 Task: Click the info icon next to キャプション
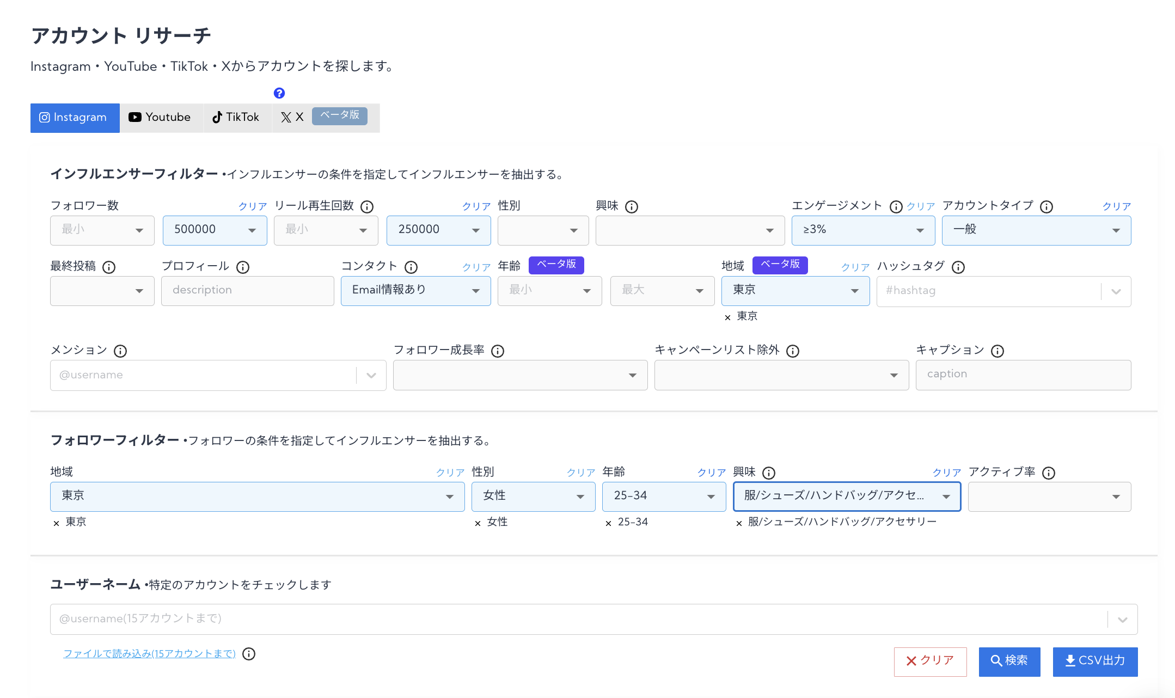[997, 351]
